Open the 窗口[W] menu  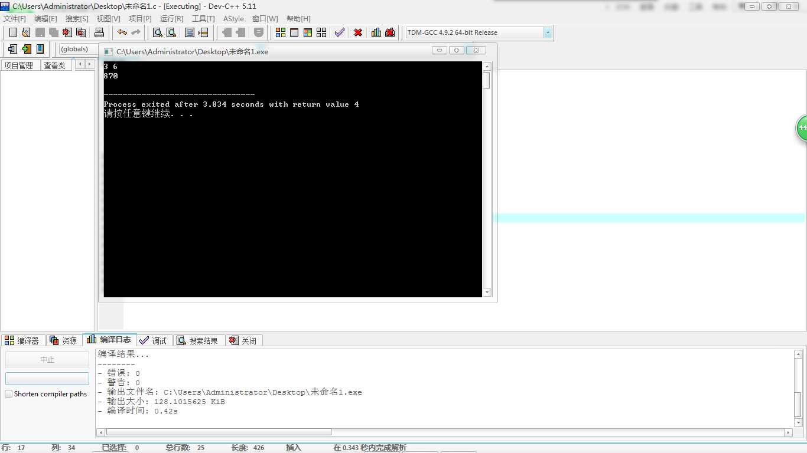(265, 19)
